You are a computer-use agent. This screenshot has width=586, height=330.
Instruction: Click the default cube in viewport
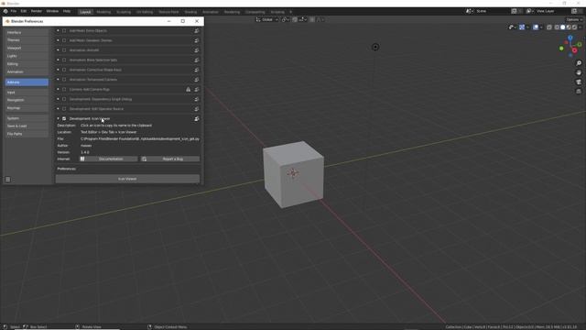[x=293, y=174]
